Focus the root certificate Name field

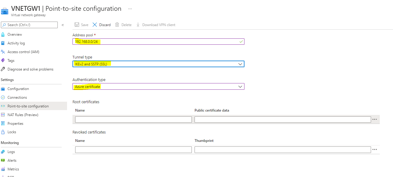point(133,119)
